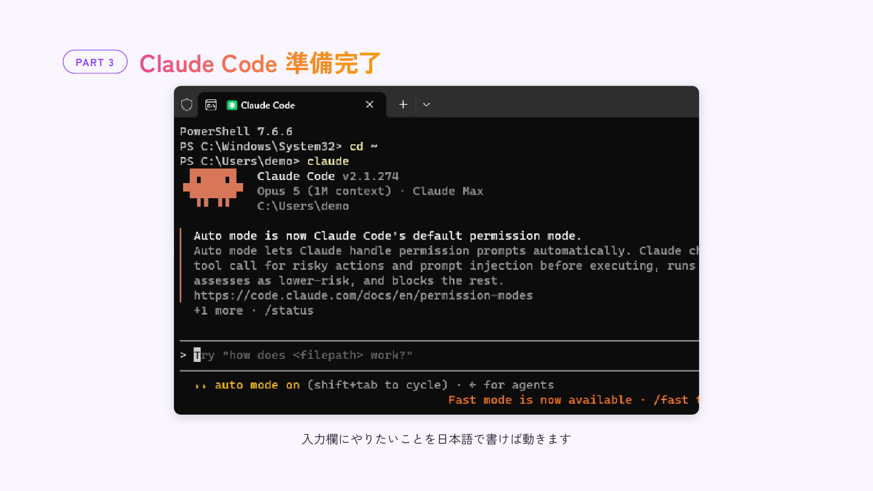Click the green Claude Code tab icon
Viewport: 873px width, 491px height.
pos(232,105)
